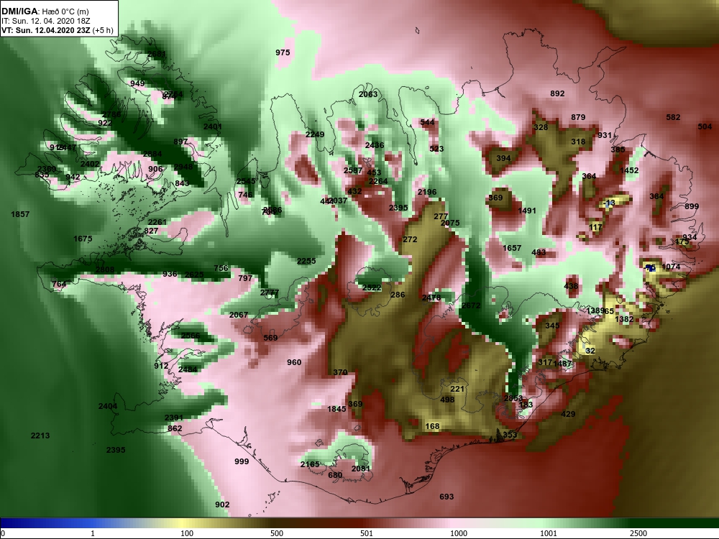Screen dimensions: 719x539
Task: Click the color scale label '500'
Action: coord(277,533)
